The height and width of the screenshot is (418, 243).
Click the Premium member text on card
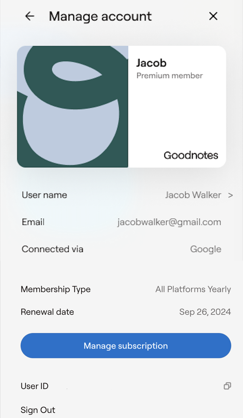169,75
